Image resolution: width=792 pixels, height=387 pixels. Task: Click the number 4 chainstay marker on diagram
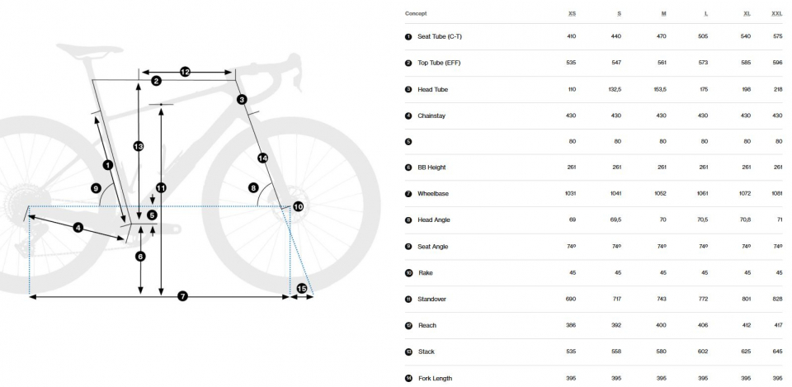pos(78,228)
